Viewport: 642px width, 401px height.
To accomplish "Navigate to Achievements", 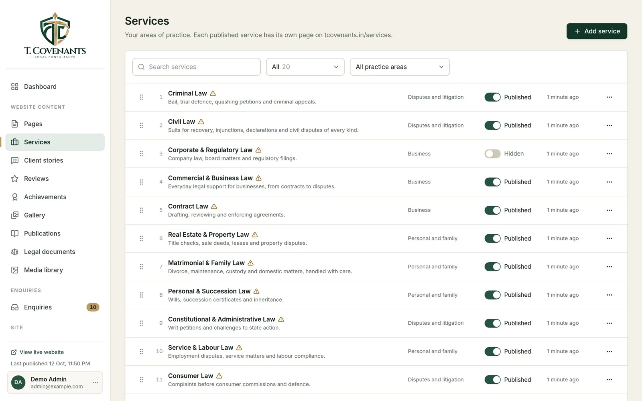I will 55,197.
